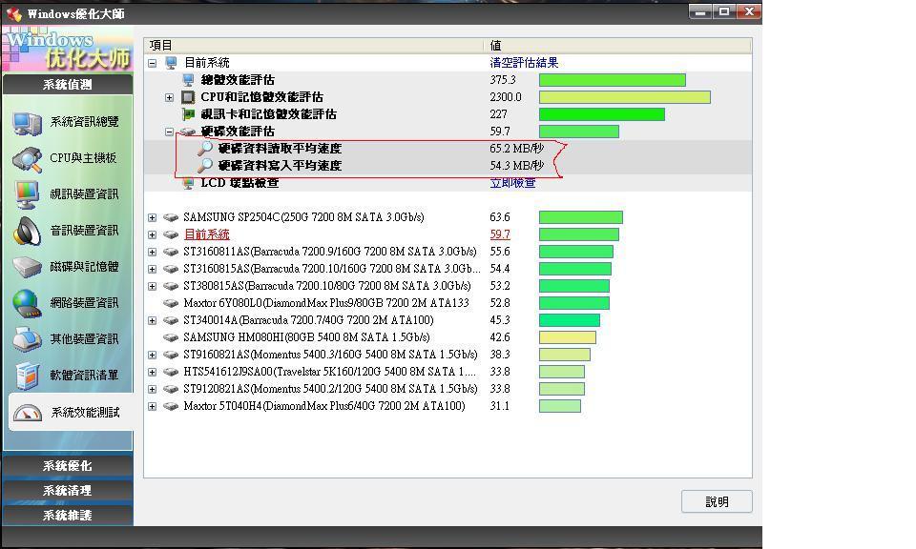The image size is (916, 549).
Task: Click the Windows優化大師 title bar app icon
Action: coord(14,13)
